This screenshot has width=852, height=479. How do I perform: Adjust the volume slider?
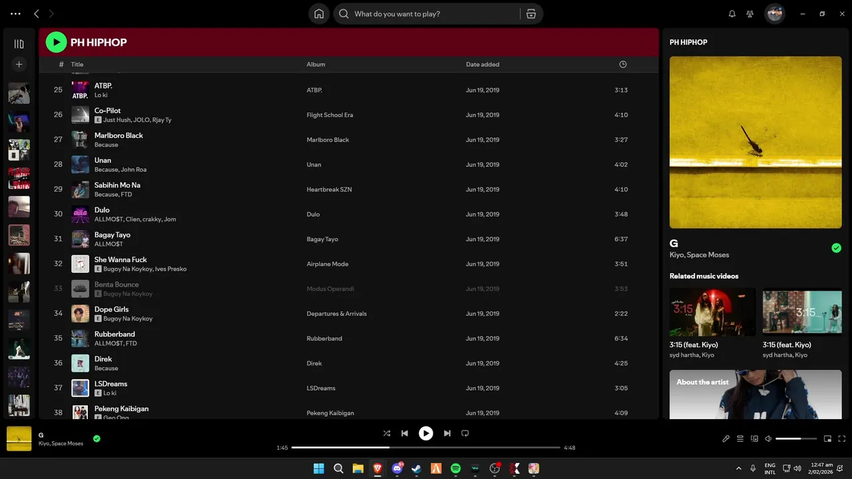pyautogui.click(x=797, y=439)
